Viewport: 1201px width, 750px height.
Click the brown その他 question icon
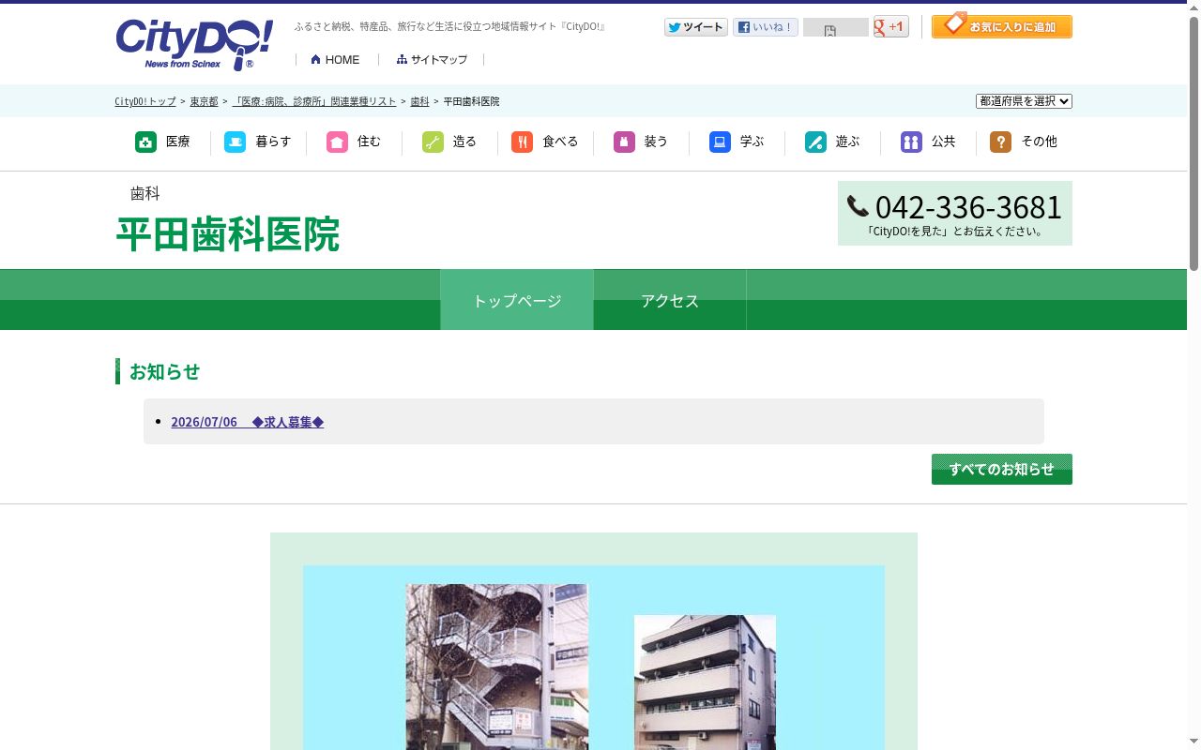(1000, 142)
